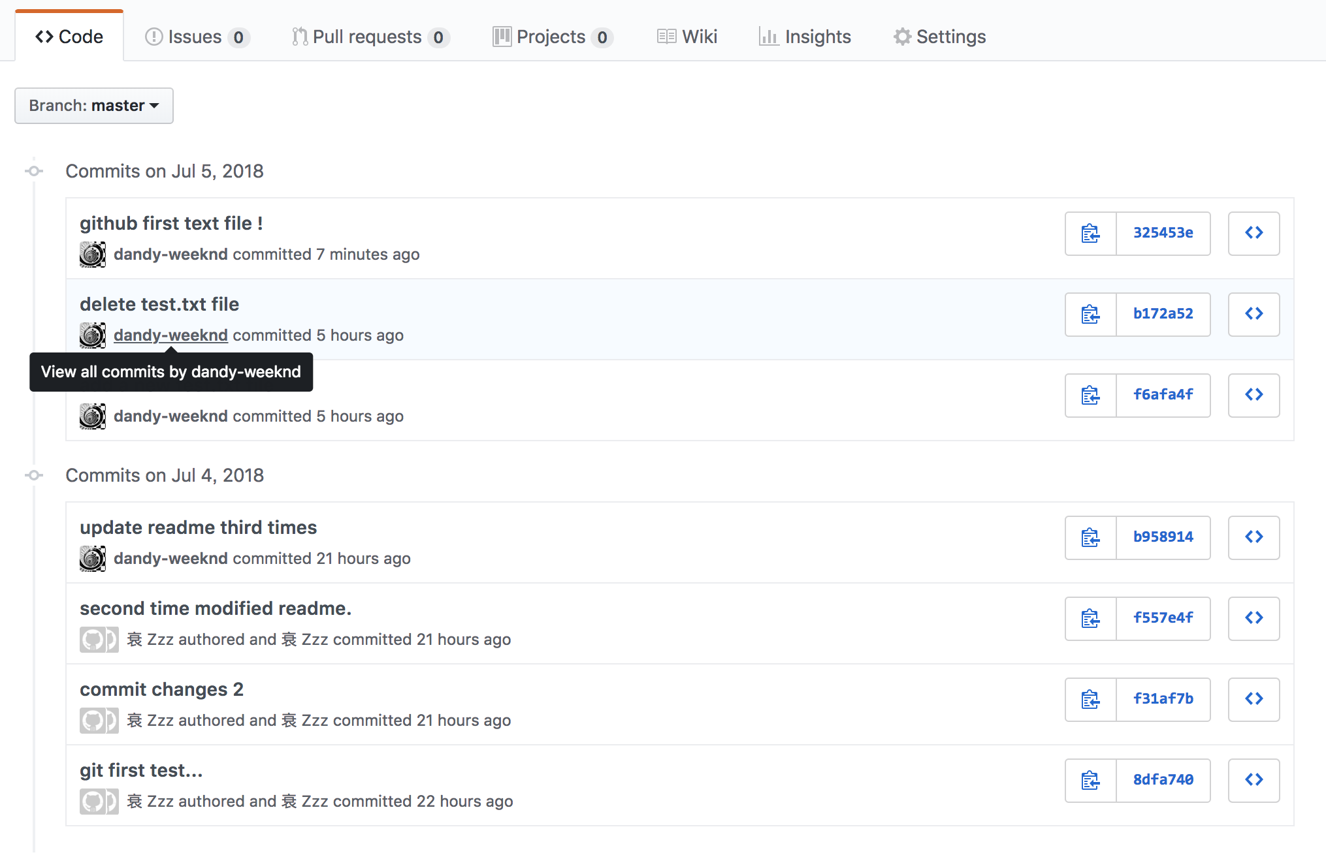Copy full SHA for commit 325453e
1326x859 pixels.
click(1090, 233)
